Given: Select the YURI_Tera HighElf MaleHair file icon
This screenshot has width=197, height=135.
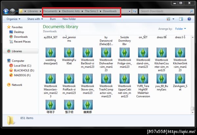Looking at the screenshot, I should coord(143,79).
